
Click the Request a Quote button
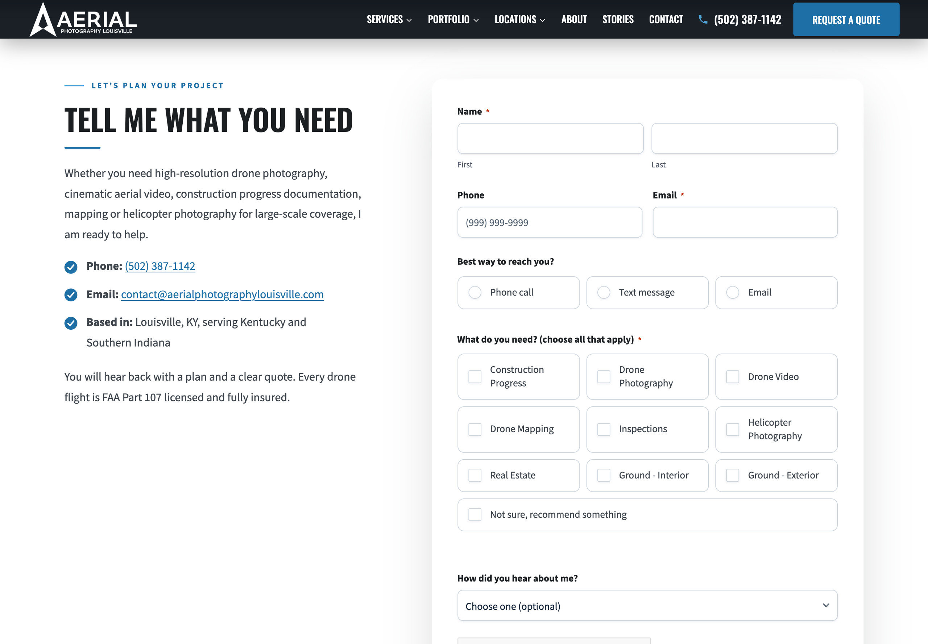(x=846, y=19)
